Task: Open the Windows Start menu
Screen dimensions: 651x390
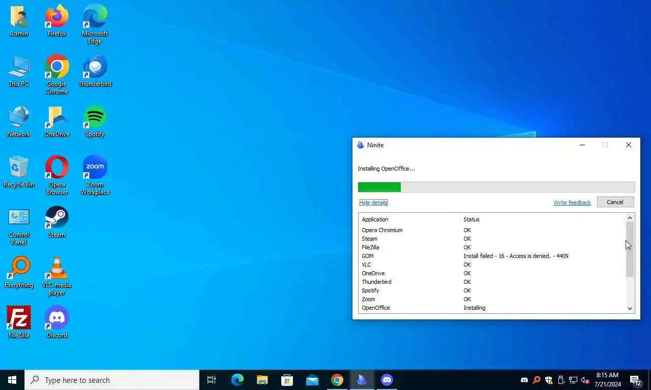Action: pyautogui.click(x=12, y=380)
